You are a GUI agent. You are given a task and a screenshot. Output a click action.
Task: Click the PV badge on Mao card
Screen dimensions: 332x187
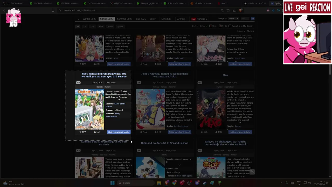pyautogui.click(x=200, y=83)
